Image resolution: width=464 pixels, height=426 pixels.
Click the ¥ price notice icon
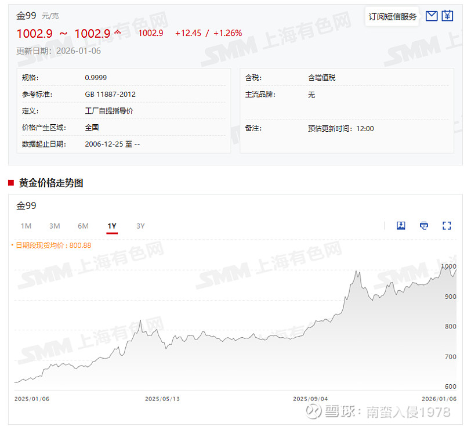pyautogui.click(x=447, y=16)
